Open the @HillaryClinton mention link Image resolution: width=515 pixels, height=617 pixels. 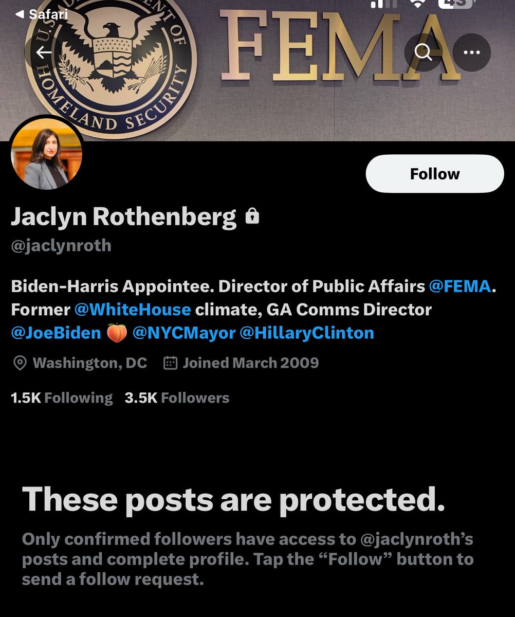pos(307,333)
